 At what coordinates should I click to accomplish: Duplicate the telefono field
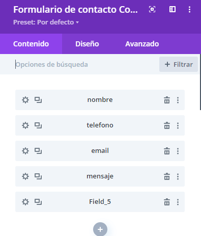38,125
